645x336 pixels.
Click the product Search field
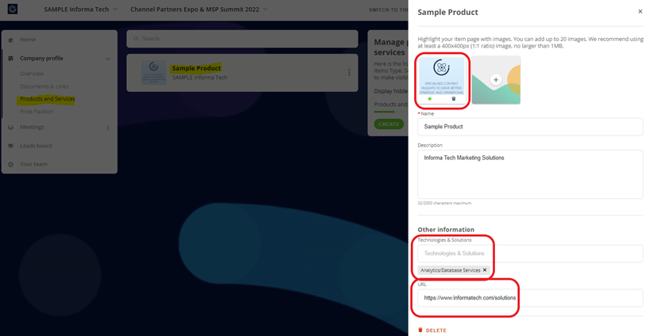click(x=242, y=39)
